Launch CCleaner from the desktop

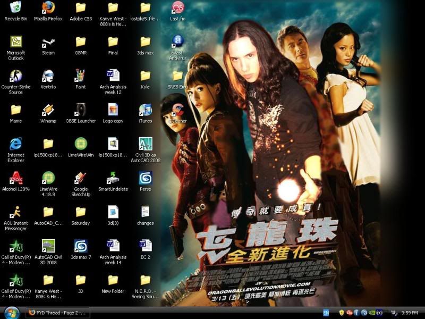pos(177,111)
